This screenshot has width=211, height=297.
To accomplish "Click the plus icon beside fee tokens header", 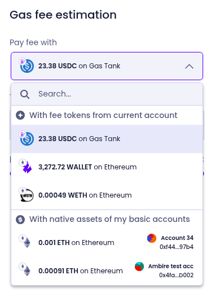I will [x=20, y=115].
